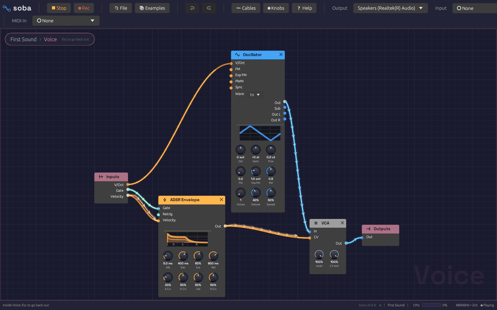Image resolution: width=497 pixels, height=310 pixels.
Task: Click the oscillator triangle waveform display
Action: pos(260,133)
